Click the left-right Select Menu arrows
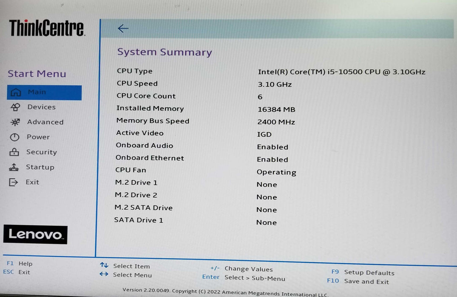 [x=104, y=274]
